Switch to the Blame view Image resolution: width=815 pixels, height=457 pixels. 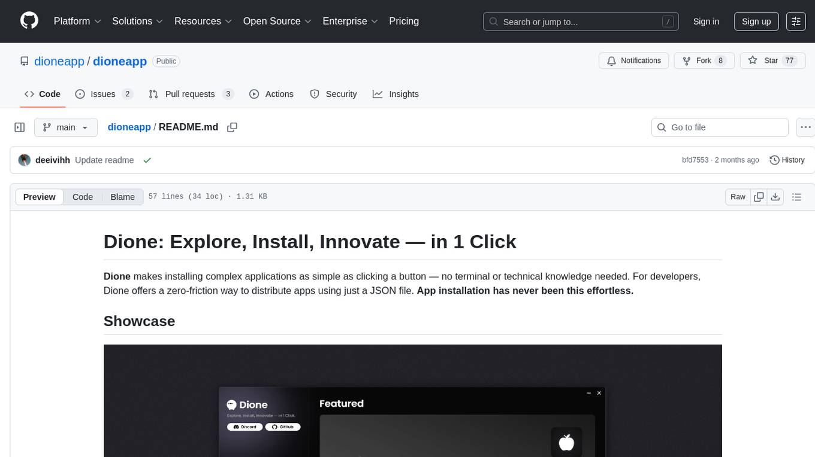pos(122,197)
